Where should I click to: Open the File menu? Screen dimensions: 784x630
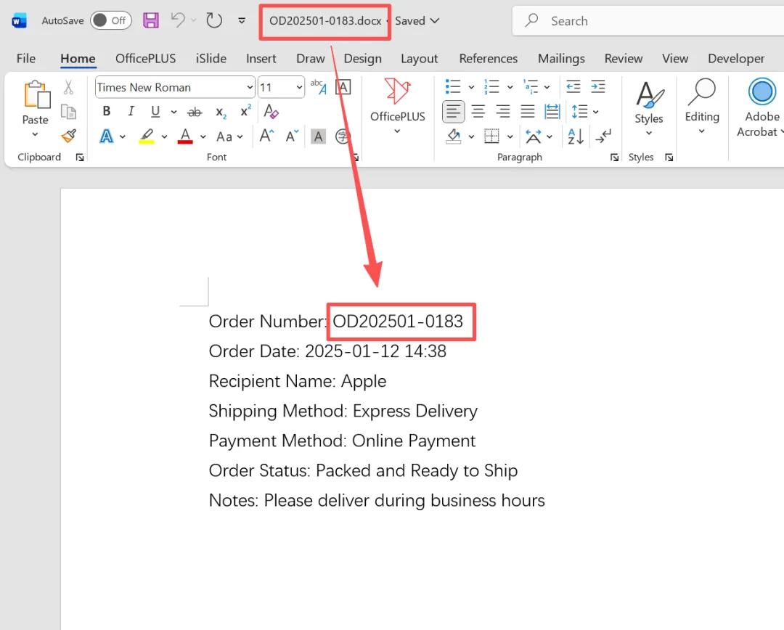26,59
